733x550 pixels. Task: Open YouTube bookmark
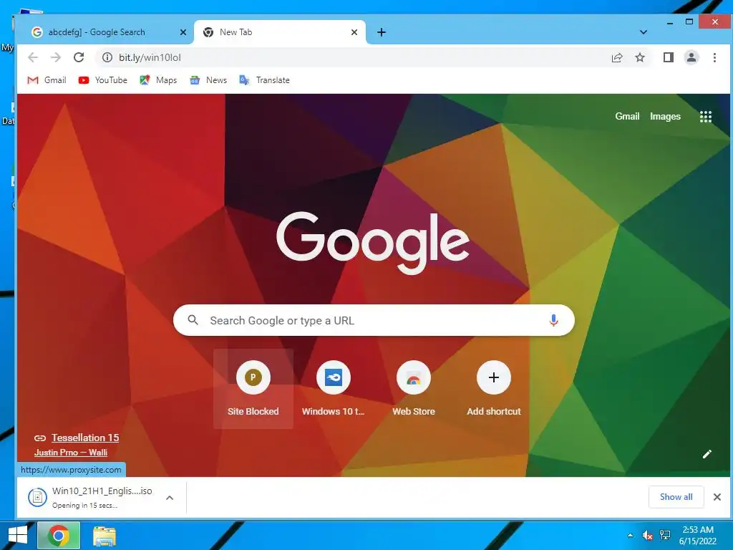pyautogui.click(x=103, y=80)
